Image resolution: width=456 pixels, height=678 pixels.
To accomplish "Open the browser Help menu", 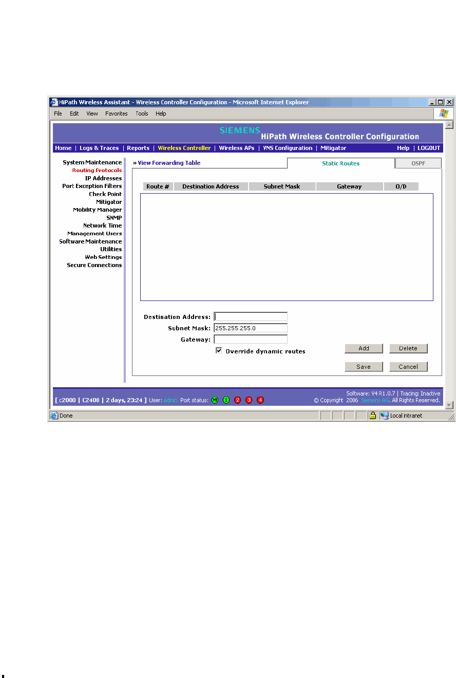I will (161, 114).
